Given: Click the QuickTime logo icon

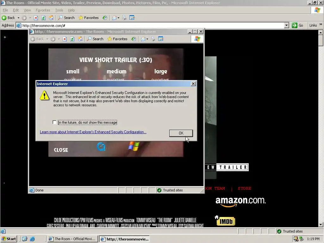Looking at the screenshot, I should (x=101, y=146).
